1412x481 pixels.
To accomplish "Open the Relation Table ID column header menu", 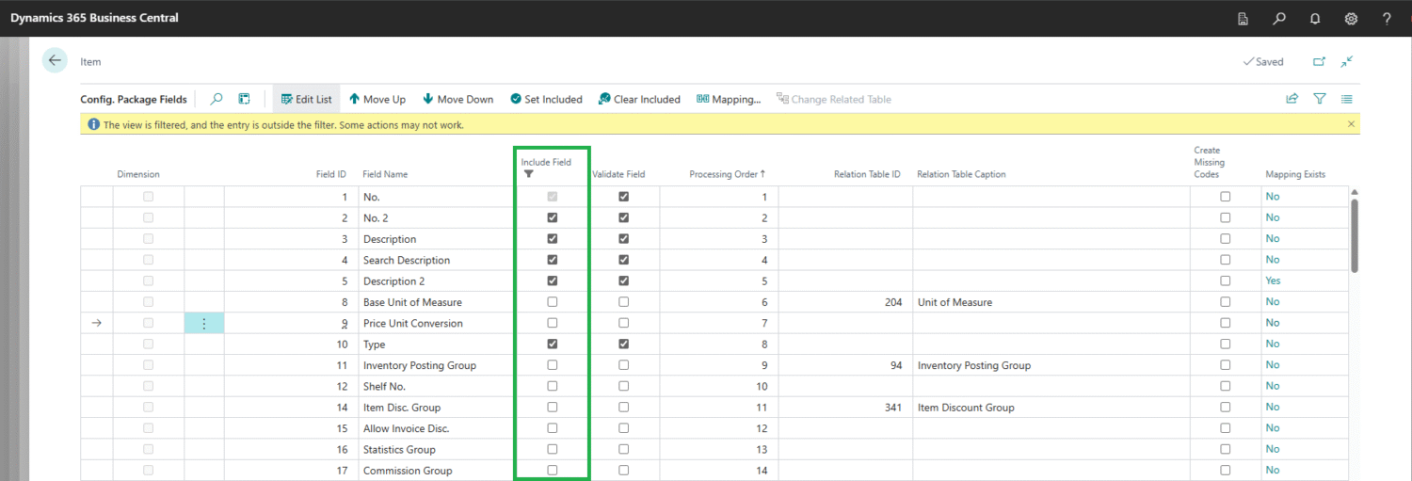I will (x=867, y=174).
